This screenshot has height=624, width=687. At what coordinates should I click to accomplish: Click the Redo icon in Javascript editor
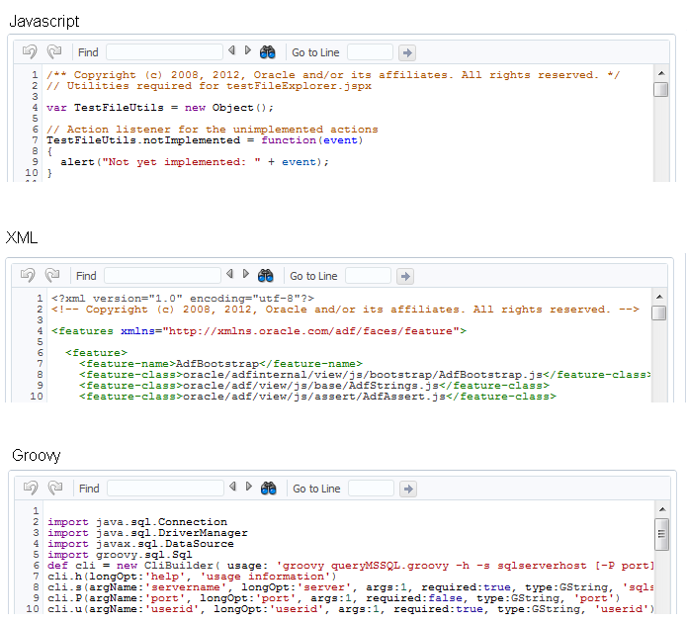coord(54,51)
